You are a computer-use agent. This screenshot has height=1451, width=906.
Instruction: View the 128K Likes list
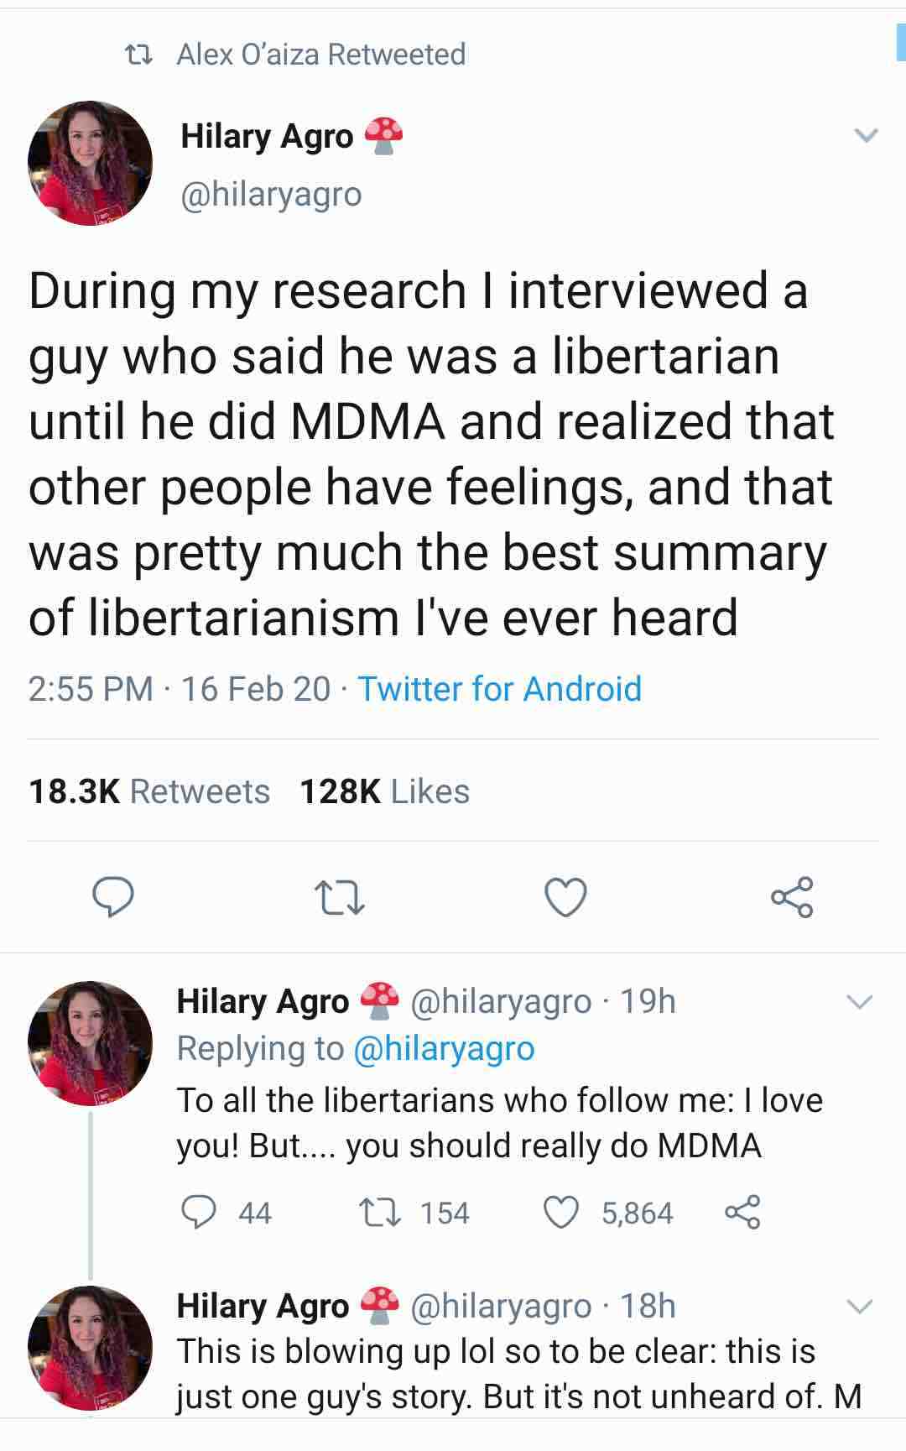pyautogui.click(x=384, y=791)
